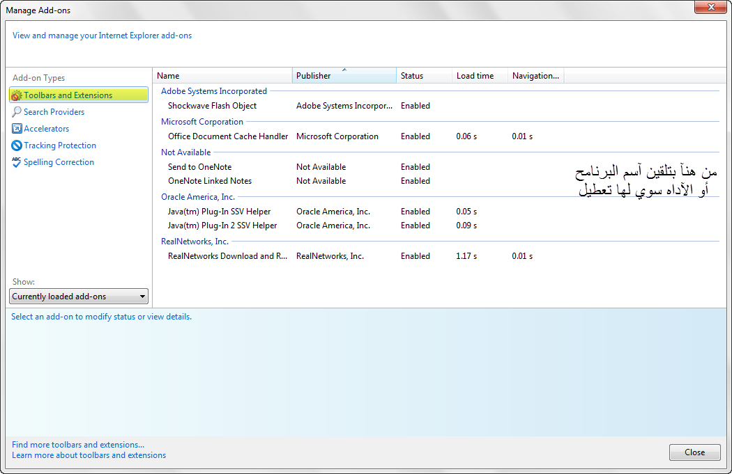This screenshot has width=732, height=474.
Task: Select the Shockwave Flash Object add-on
Action: click(x=213, y=106)
